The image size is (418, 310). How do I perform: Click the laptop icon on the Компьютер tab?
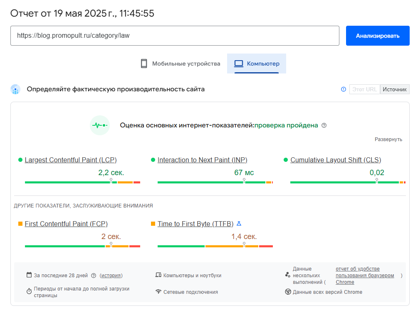tap(239, 63)
